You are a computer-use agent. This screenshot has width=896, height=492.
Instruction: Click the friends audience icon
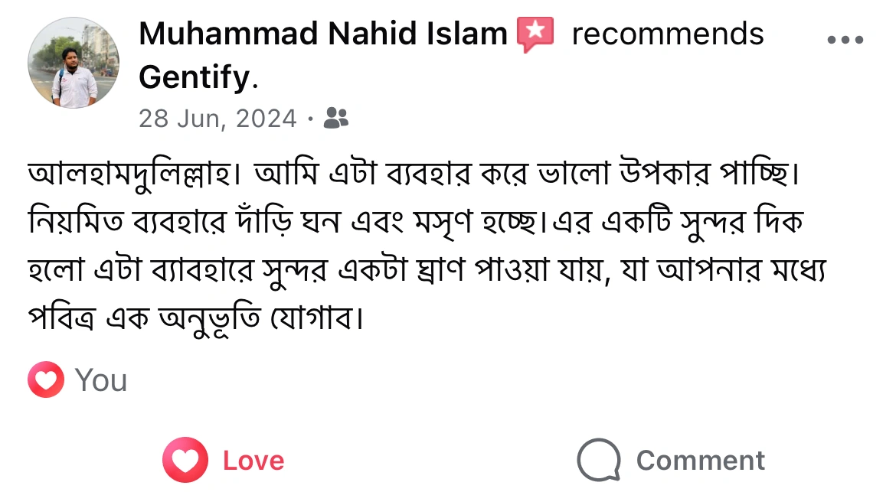click(336, 118)
